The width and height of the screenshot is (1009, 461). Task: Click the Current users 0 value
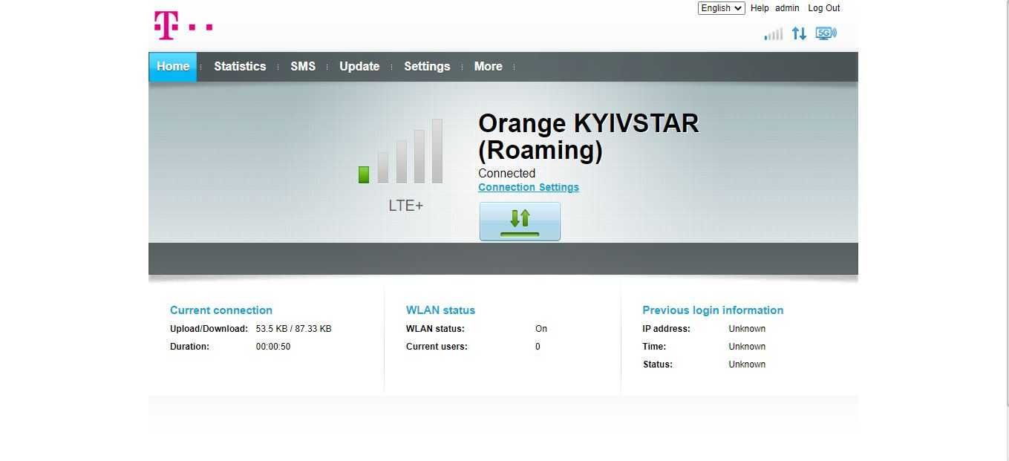538,347
